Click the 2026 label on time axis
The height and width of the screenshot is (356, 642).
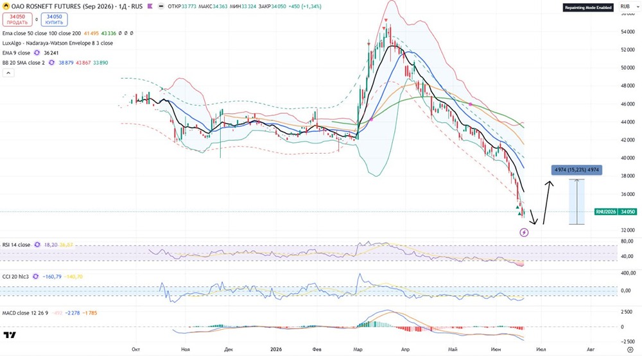click(x=276, y=350)
